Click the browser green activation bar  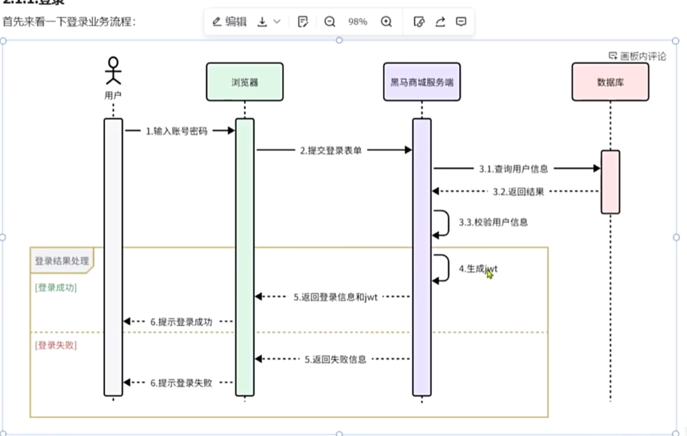click(245, 257)
